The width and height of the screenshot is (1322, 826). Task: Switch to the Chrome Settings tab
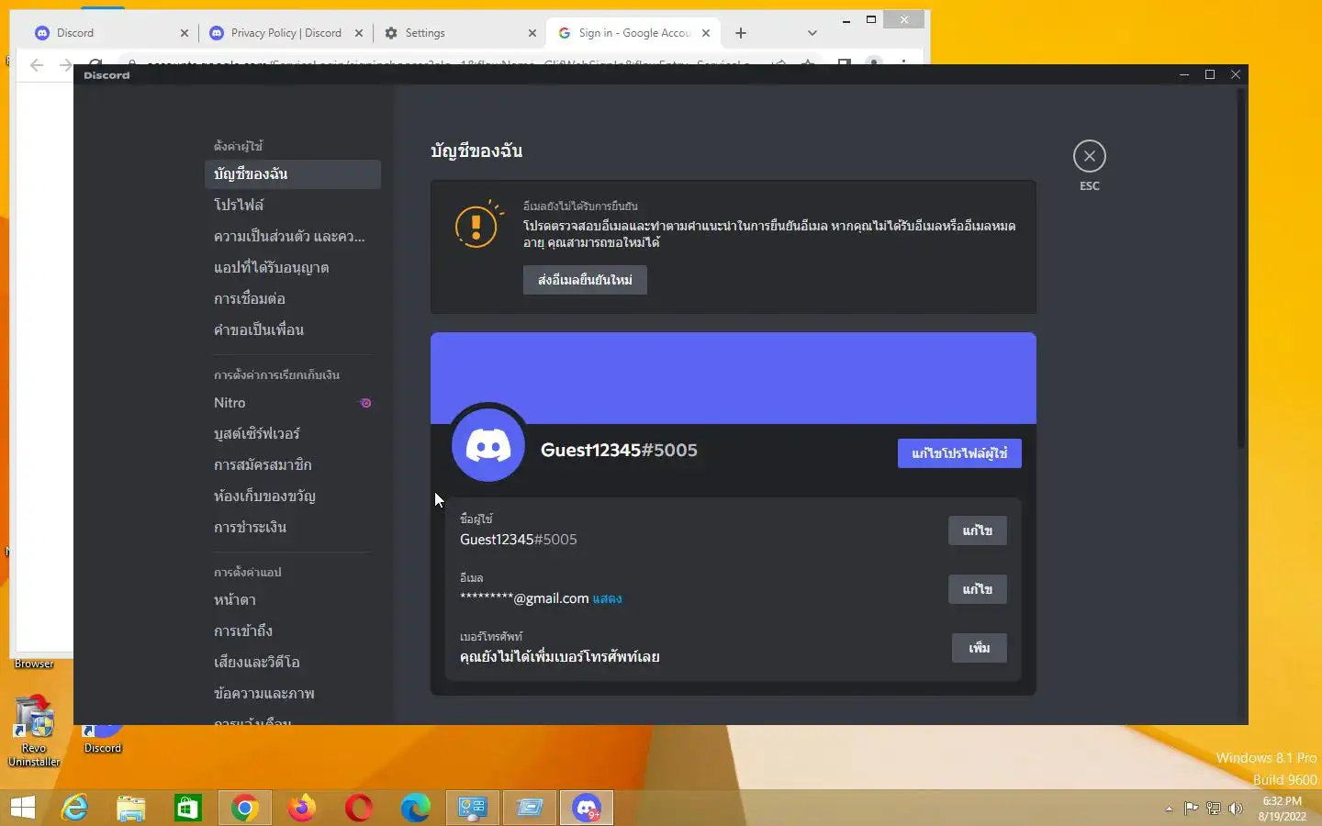tap(459, 33)
